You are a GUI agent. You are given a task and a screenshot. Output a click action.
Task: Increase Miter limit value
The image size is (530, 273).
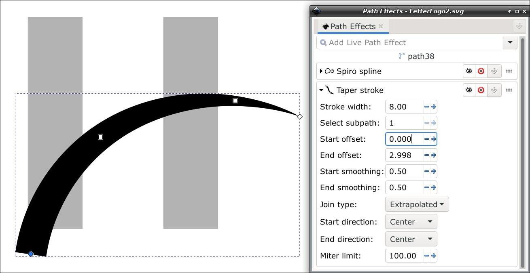(x=434, y=256)
